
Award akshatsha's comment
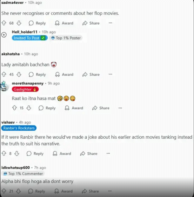(x=64, y=74)
